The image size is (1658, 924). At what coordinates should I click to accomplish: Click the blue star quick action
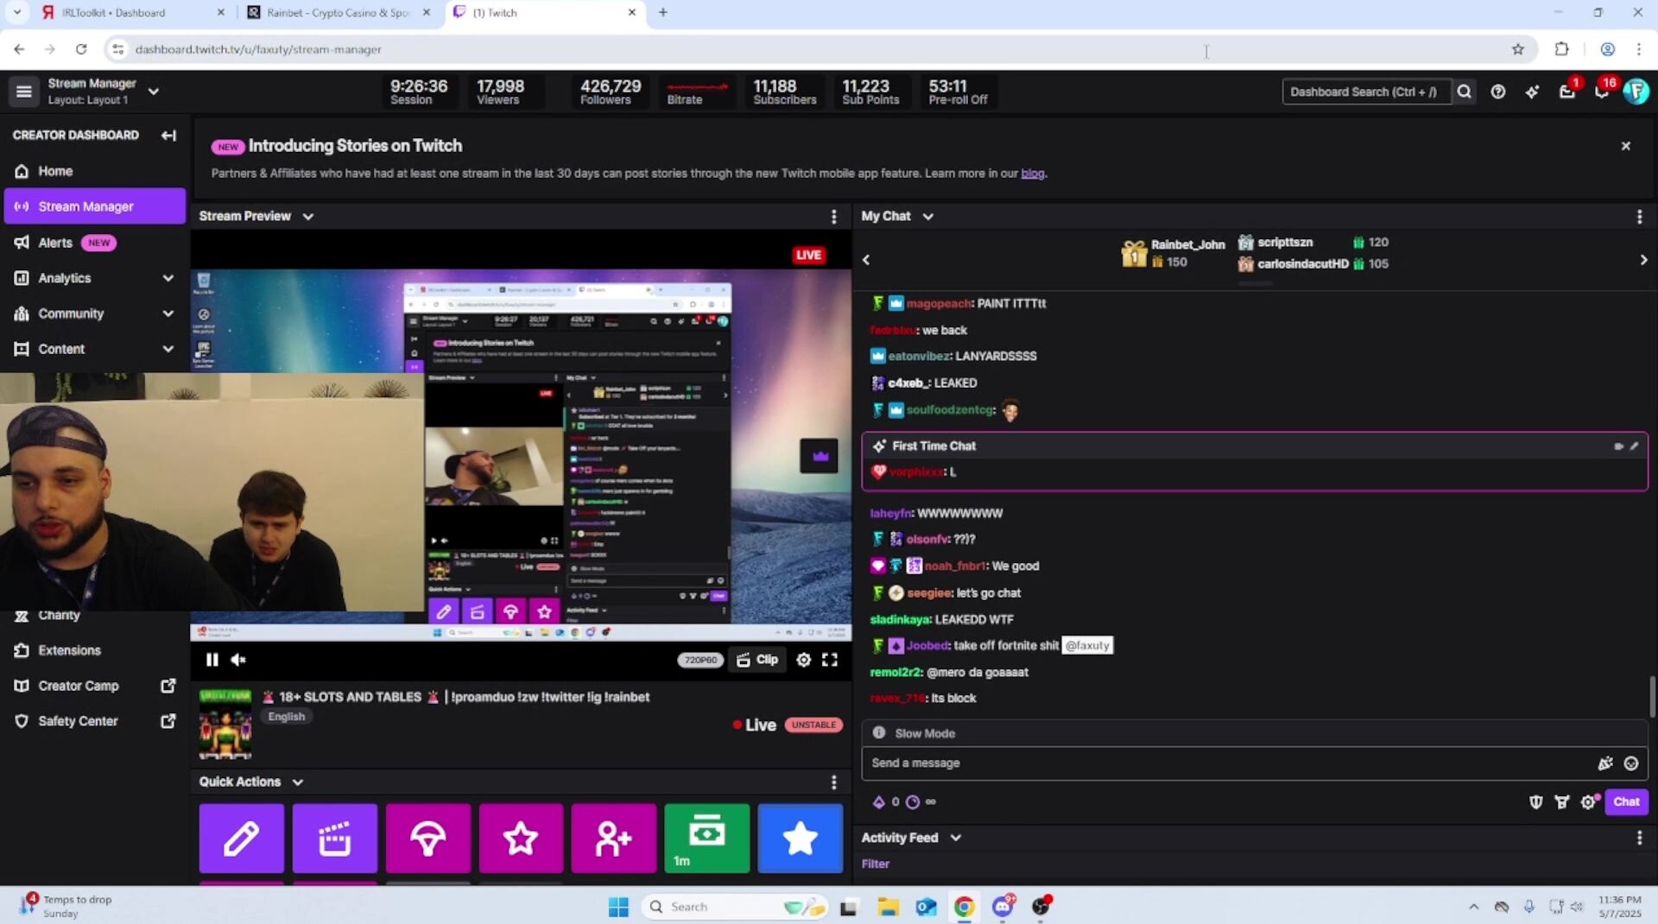(801, 839)
